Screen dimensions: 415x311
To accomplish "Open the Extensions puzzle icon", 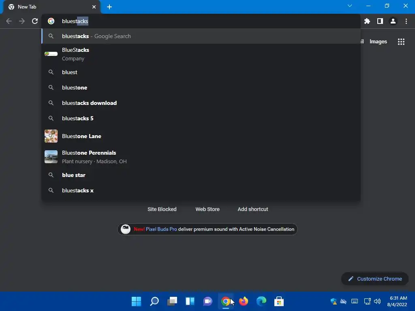I will (367, 21).
